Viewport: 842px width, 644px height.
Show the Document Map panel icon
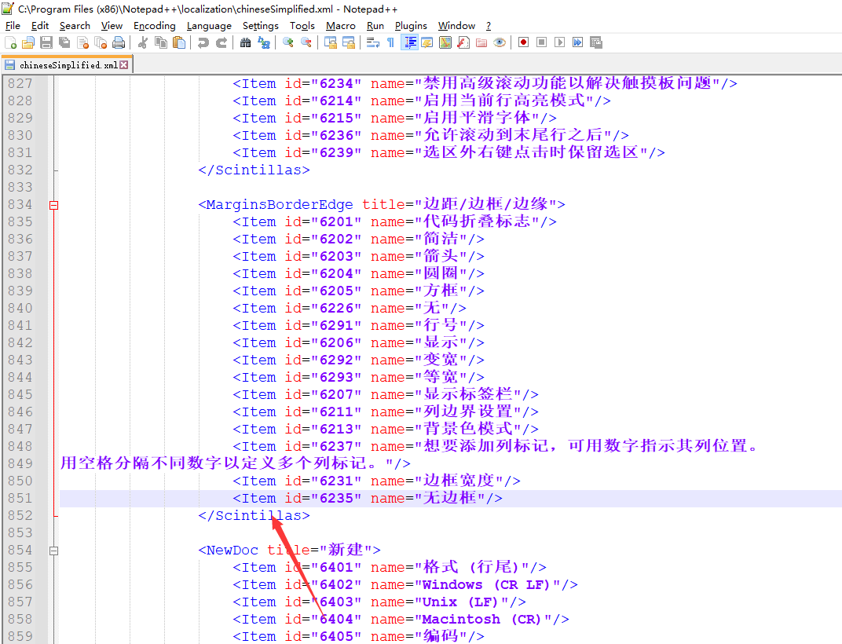coord(445,43)
